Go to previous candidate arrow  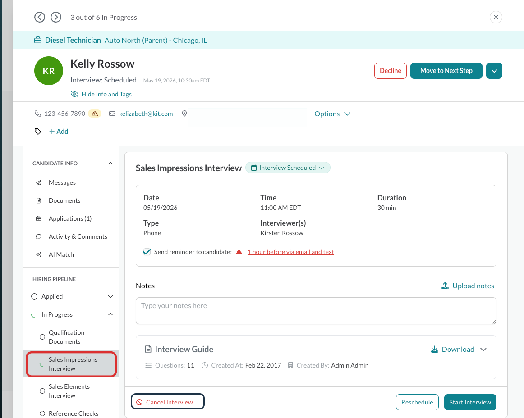click(x=39, y=17)
